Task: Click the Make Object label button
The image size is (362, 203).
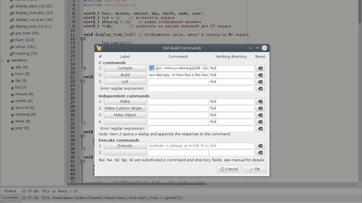Action: [125, 115]
